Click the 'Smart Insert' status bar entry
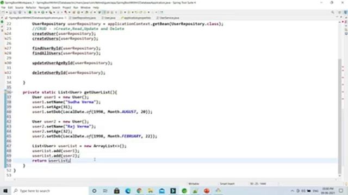The width and height of the screenshot is (348, 195). (x=227, y=184)
